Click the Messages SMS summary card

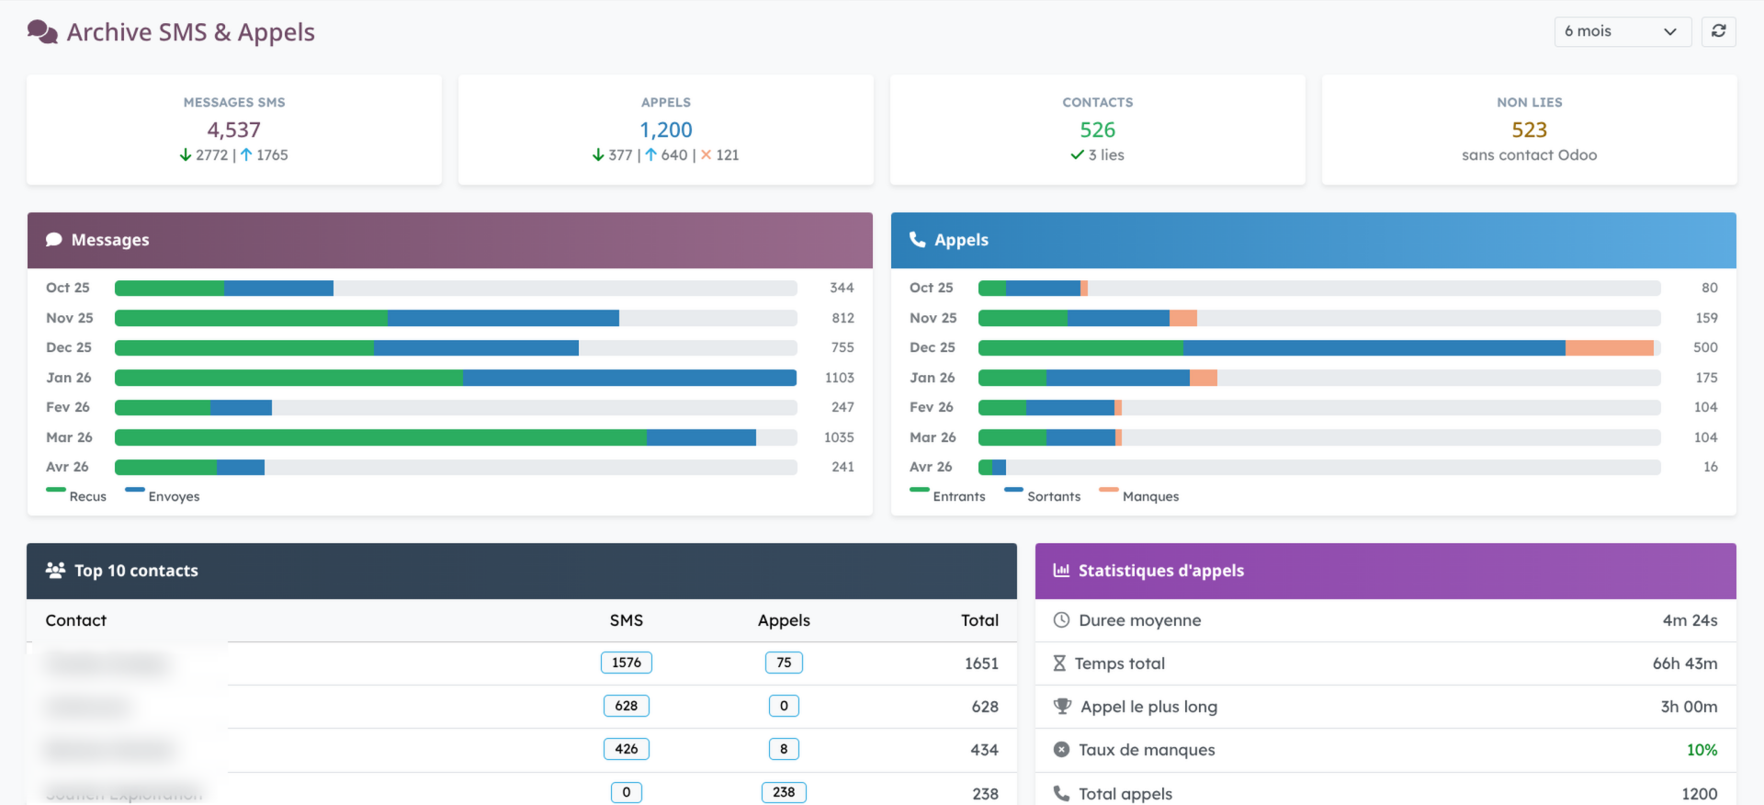(234, 130)
